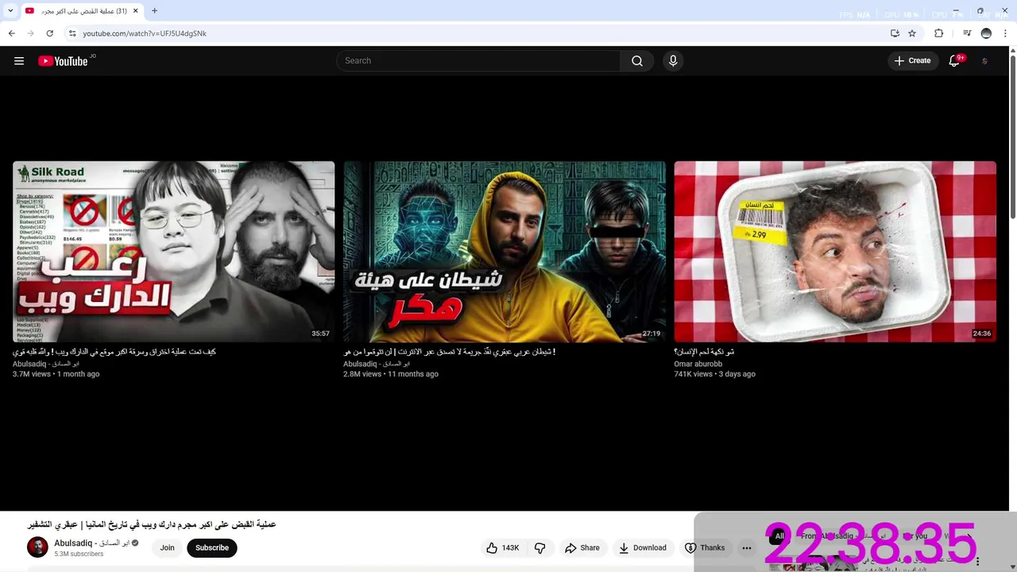This screenshot has height=572, width=1017.
Task: Open the YouTube account avatar menu
Action: click(x=984, y=61)
